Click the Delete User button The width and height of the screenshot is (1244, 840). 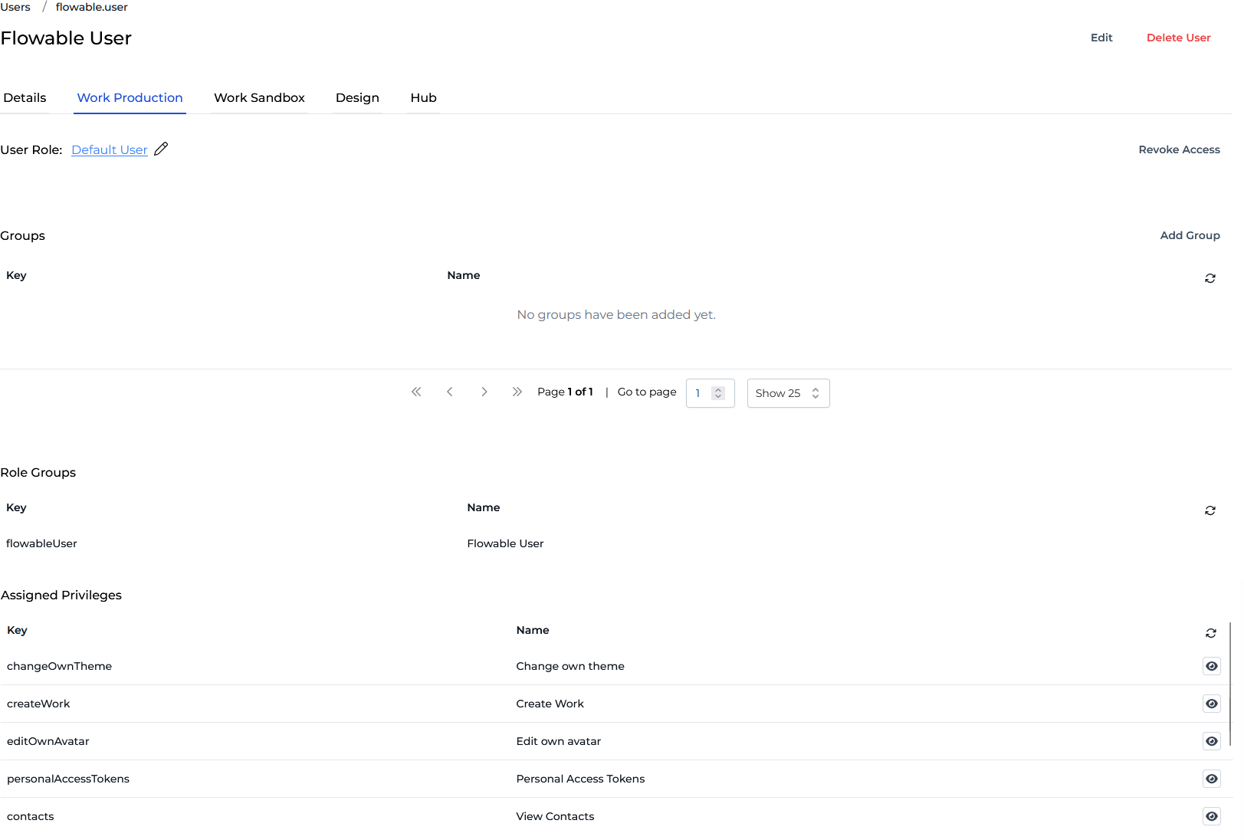(x=1178, y=37)
